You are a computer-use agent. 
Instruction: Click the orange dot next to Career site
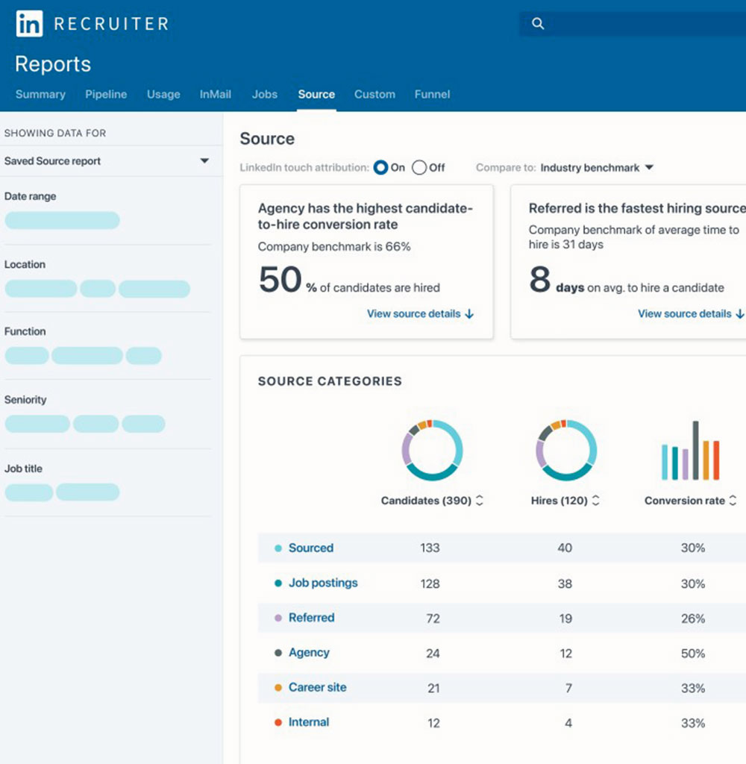(278, 687)
